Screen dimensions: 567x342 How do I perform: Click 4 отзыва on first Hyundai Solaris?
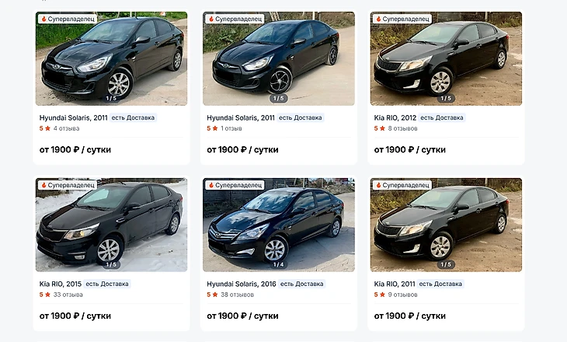(66, 128)
